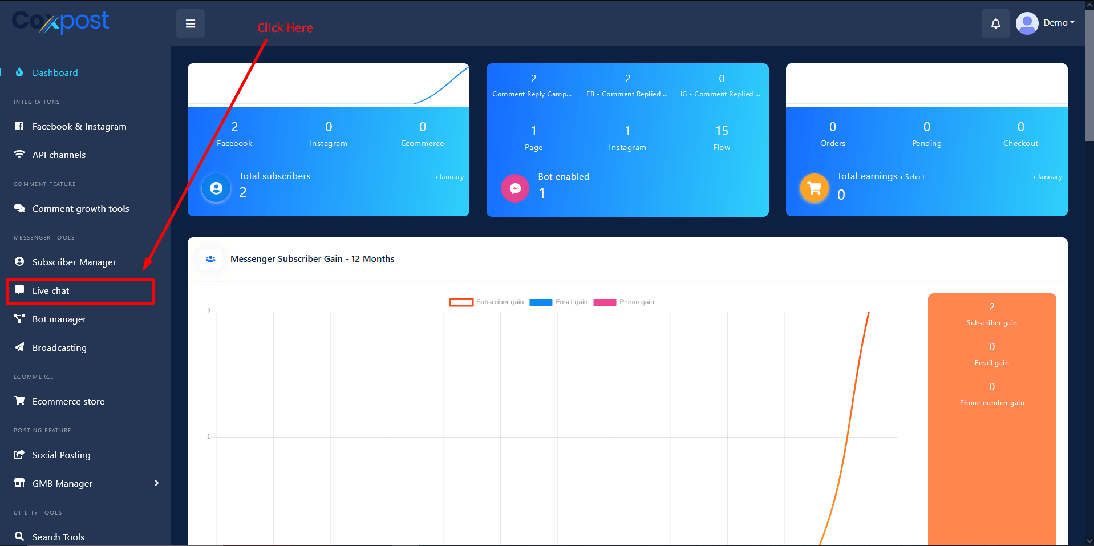Click the GMB Manager store icon
The image size is (1094, 546).
coord(19,483)
